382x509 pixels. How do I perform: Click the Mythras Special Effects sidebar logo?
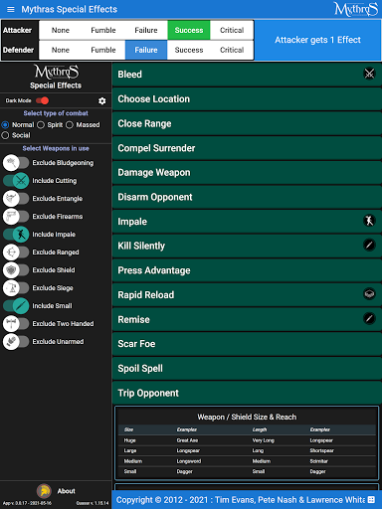click(x=56, y=77)
